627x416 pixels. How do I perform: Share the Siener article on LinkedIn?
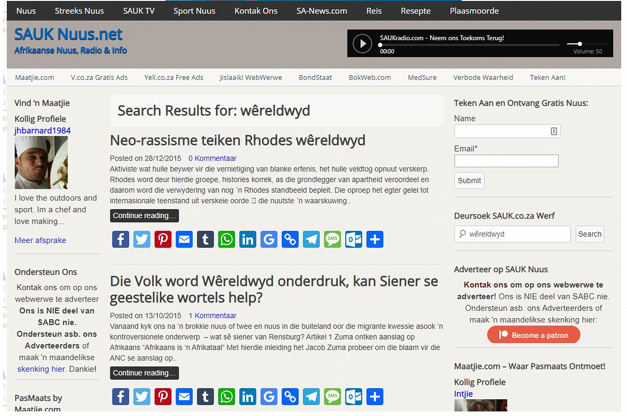point(248,397)
